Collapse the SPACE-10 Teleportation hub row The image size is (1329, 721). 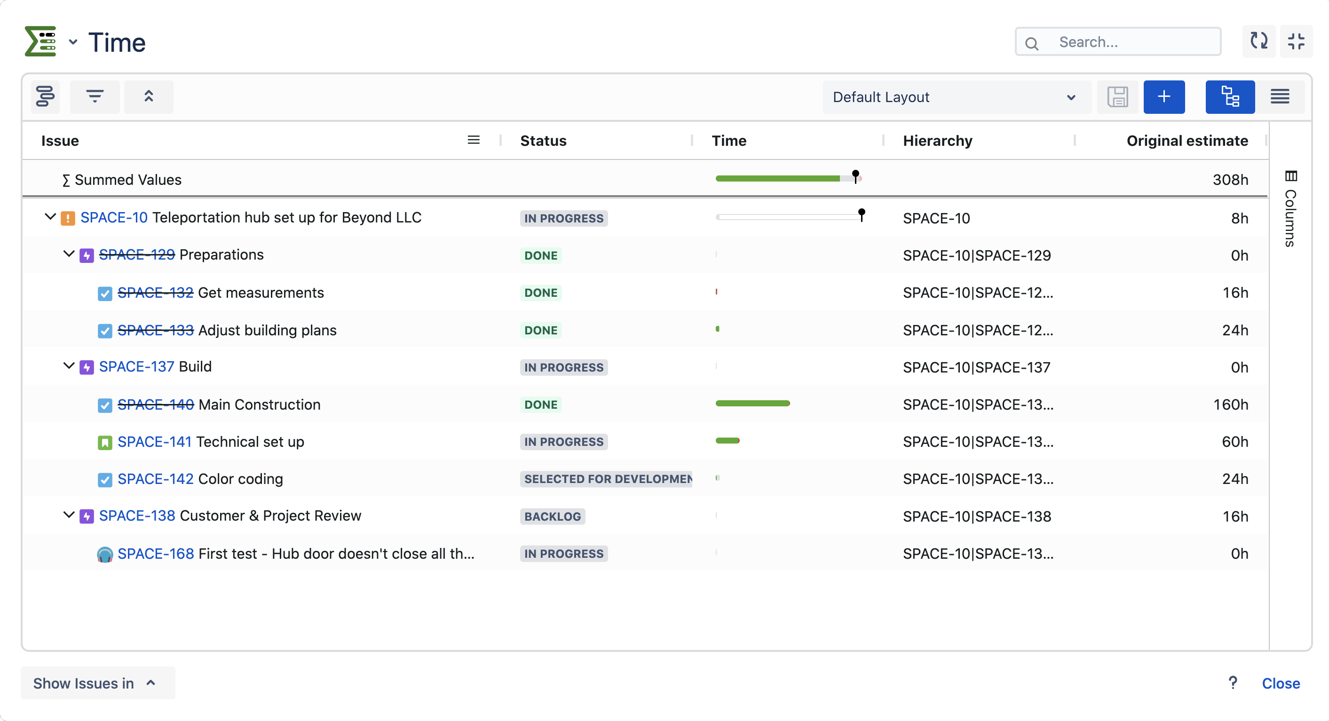tap(50, 217)
